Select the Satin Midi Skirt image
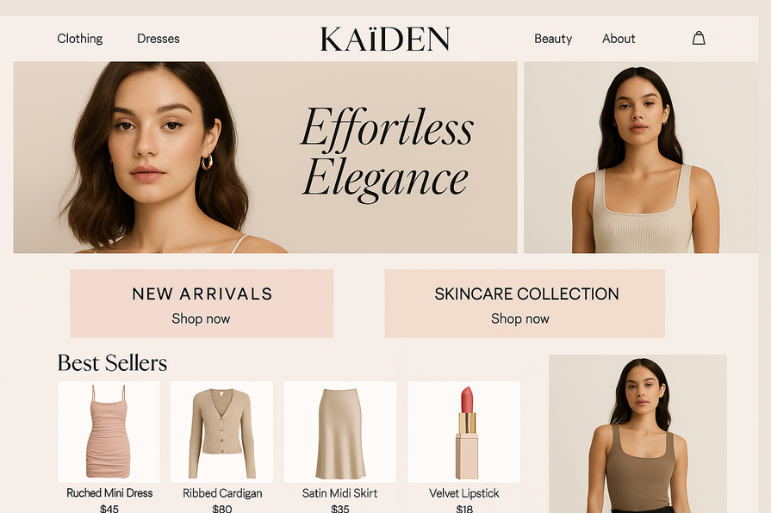 click(x=339, y=431)
